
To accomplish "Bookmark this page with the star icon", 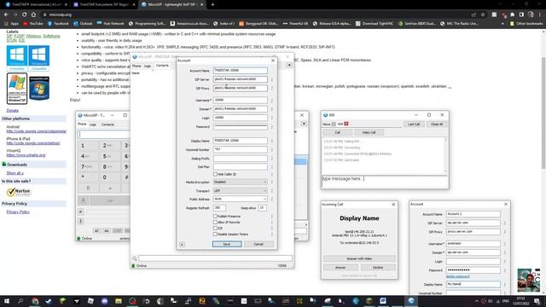I will [483, 14].
